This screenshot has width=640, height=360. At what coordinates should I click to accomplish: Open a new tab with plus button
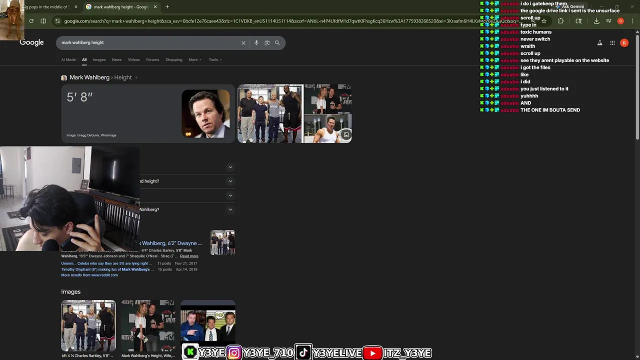pyautogui.click(x=167, y=7)
